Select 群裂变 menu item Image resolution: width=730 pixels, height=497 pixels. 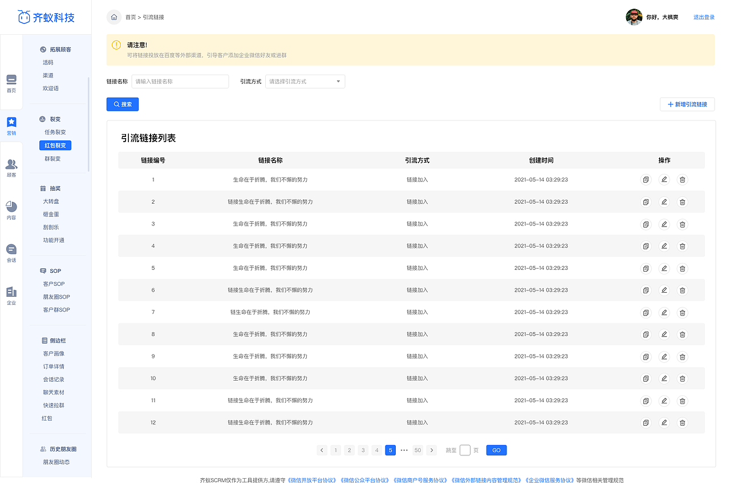point(52,159)
